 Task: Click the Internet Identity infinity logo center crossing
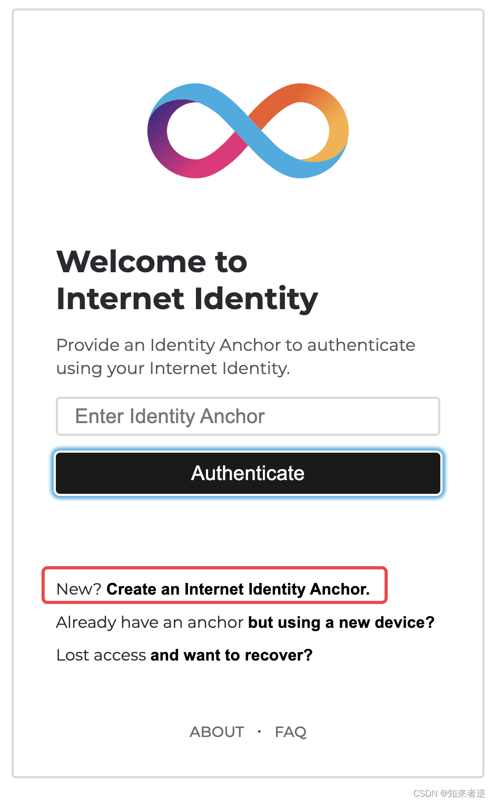pos(248,130)
